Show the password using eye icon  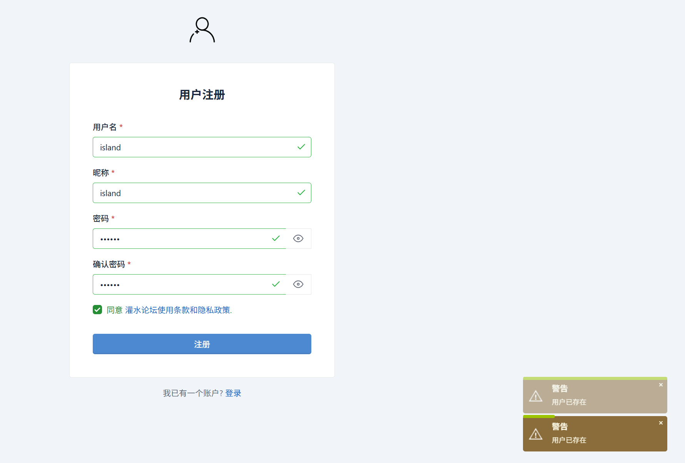pos(298,238)
